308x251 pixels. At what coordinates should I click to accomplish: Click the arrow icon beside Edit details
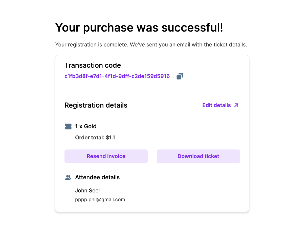point(236,105)
